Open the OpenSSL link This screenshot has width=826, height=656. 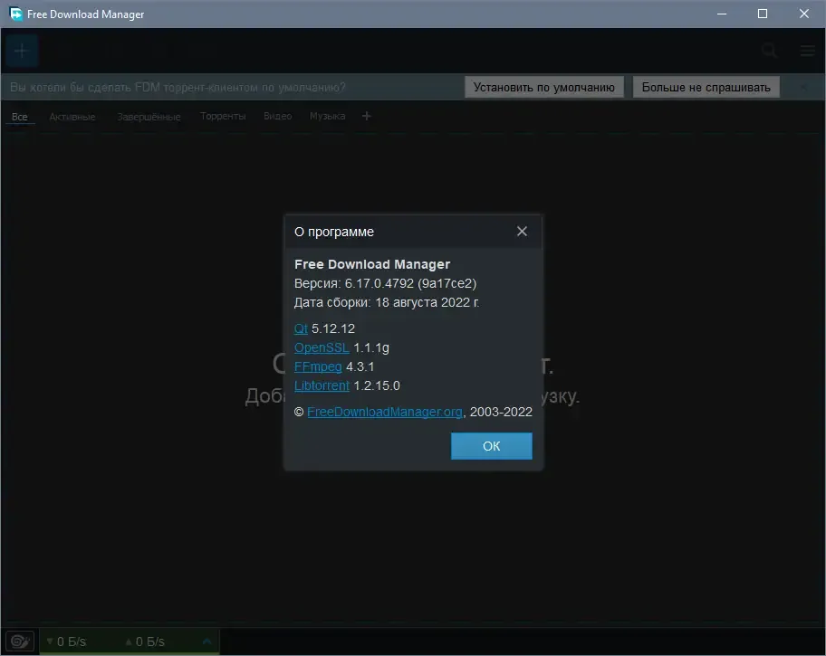[x=322, y=347]
